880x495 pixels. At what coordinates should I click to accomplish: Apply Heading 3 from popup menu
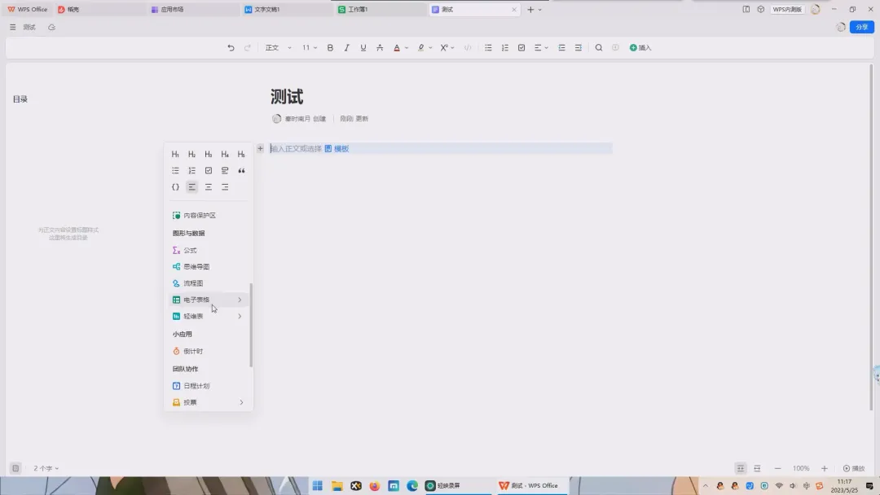pyautogui.click(x=209, y=154)
